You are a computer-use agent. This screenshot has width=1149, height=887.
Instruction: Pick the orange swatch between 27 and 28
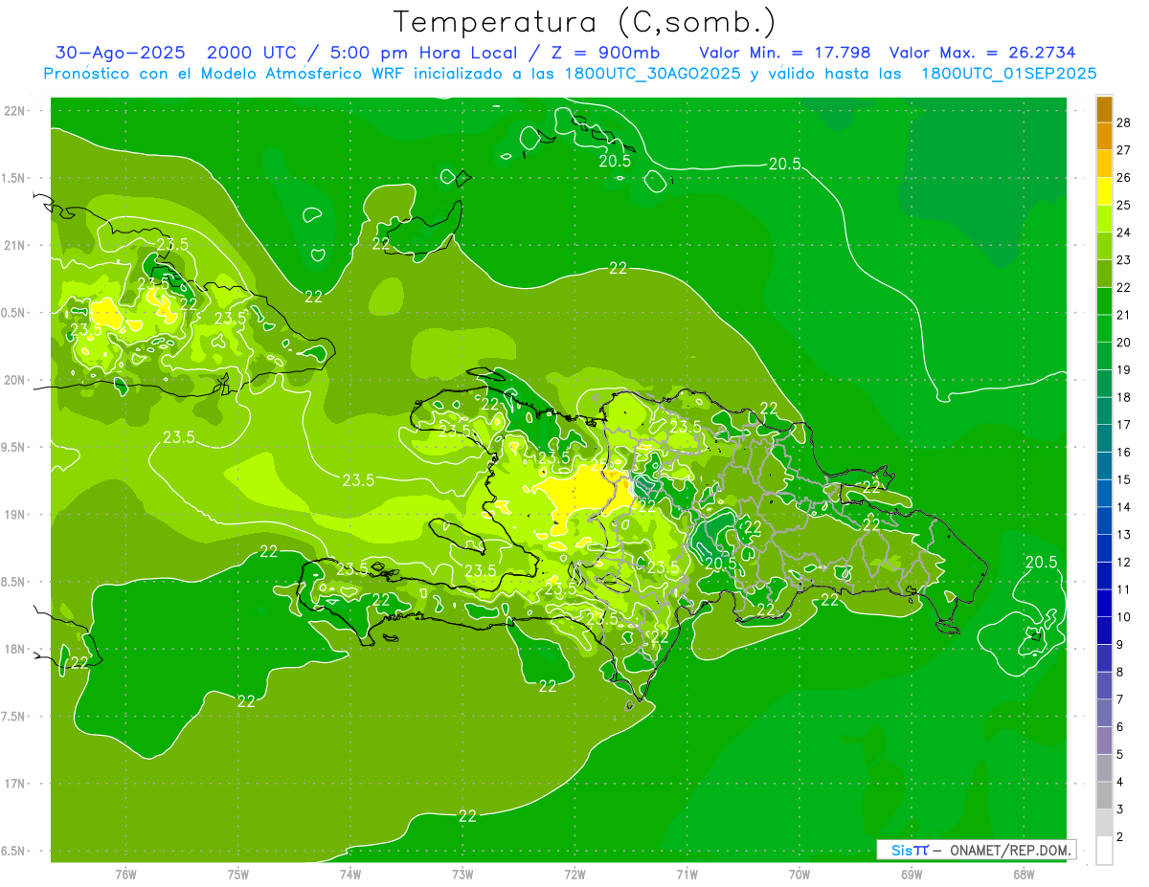(1104, 137)
